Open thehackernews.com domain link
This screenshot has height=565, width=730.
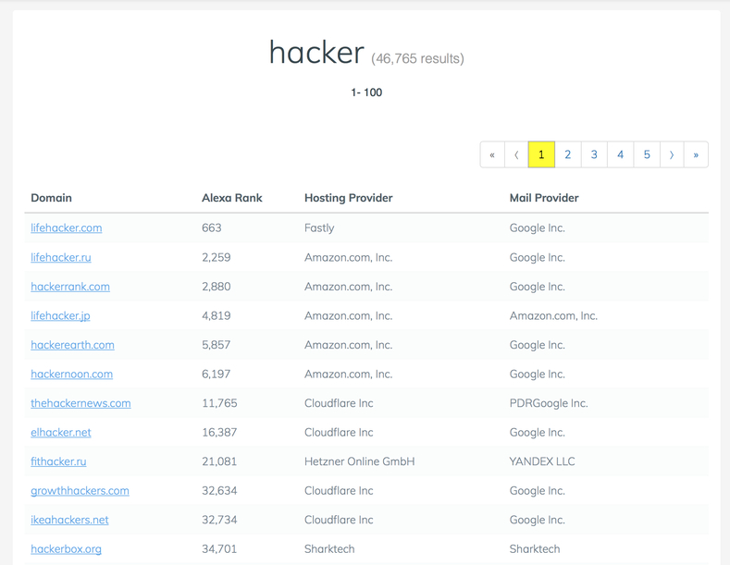80,403
